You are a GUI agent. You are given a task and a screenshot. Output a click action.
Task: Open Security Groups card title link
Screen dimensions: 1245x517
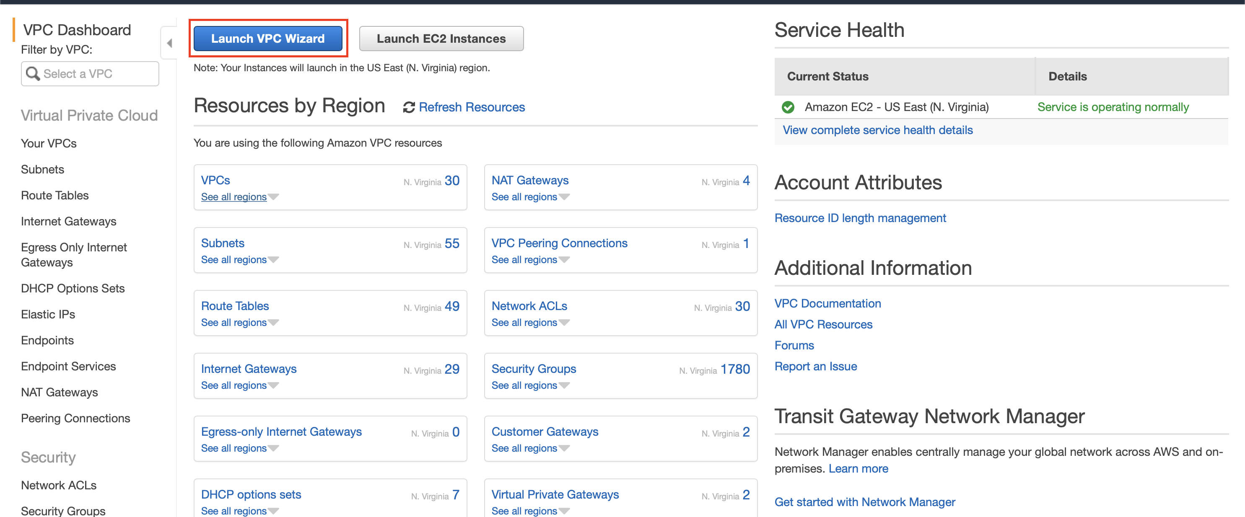tap(534, 369)
